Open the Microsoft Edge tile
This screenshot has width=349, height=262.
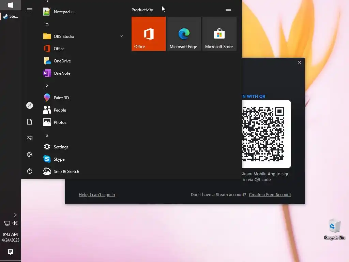184,34
